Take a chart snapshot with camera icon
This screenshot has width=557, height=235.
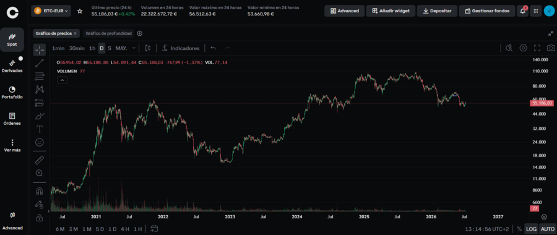pyautogui.click(x=551, y=48)
